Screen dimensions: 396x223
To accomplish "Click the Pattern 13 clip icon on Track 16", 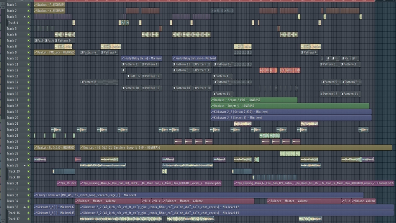I will pyautogui.click(x=214, y=94).
